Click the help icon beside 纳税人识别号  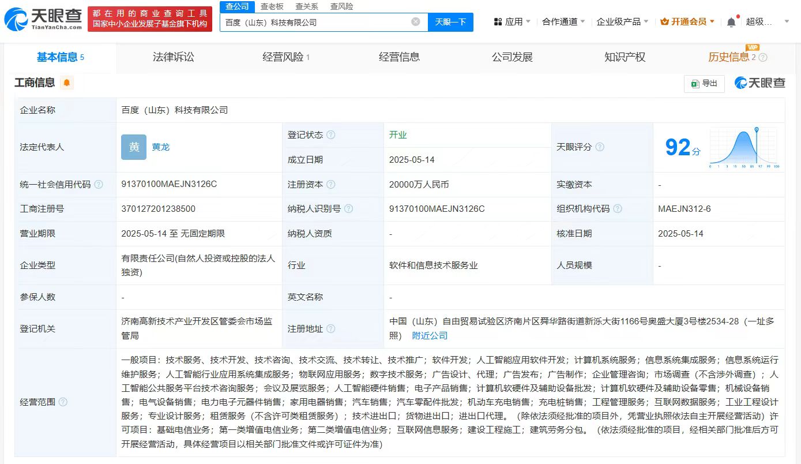point(348,209)
